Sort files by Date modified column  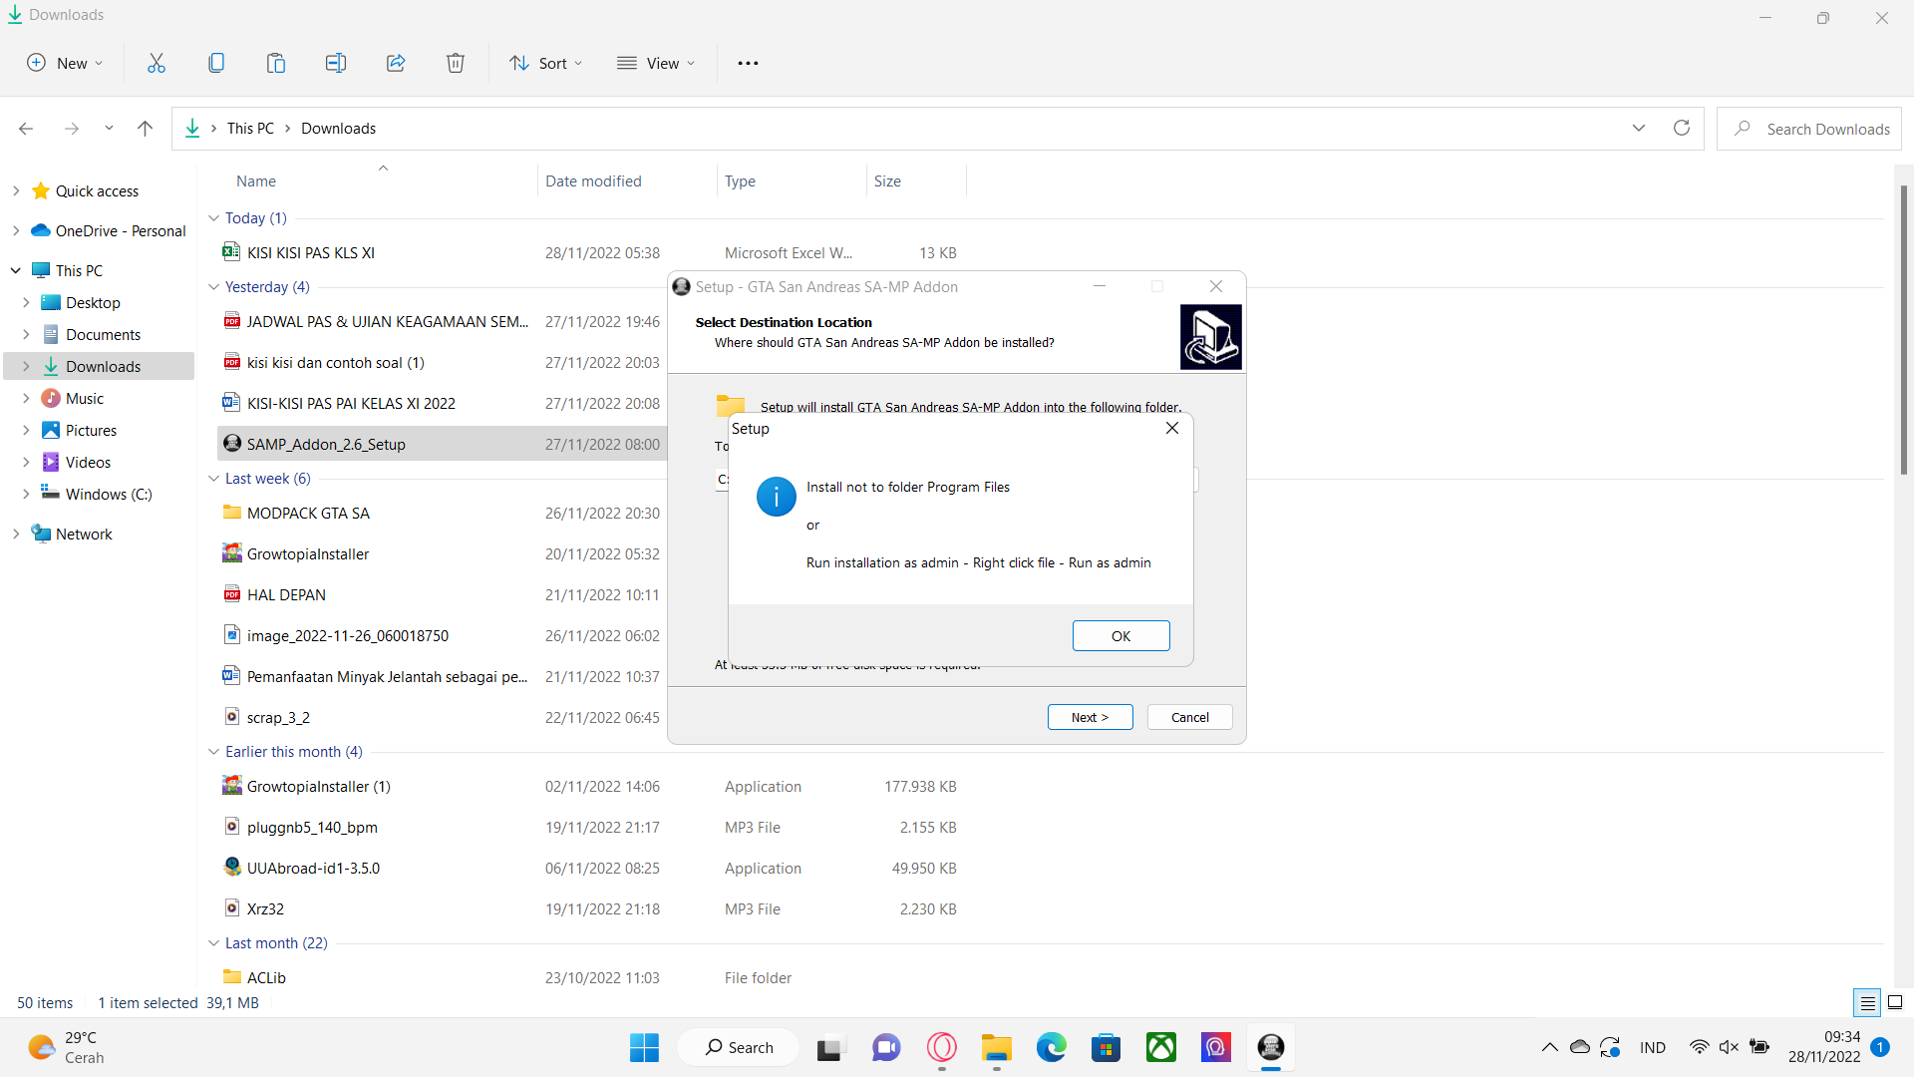(x=593, y=180)
